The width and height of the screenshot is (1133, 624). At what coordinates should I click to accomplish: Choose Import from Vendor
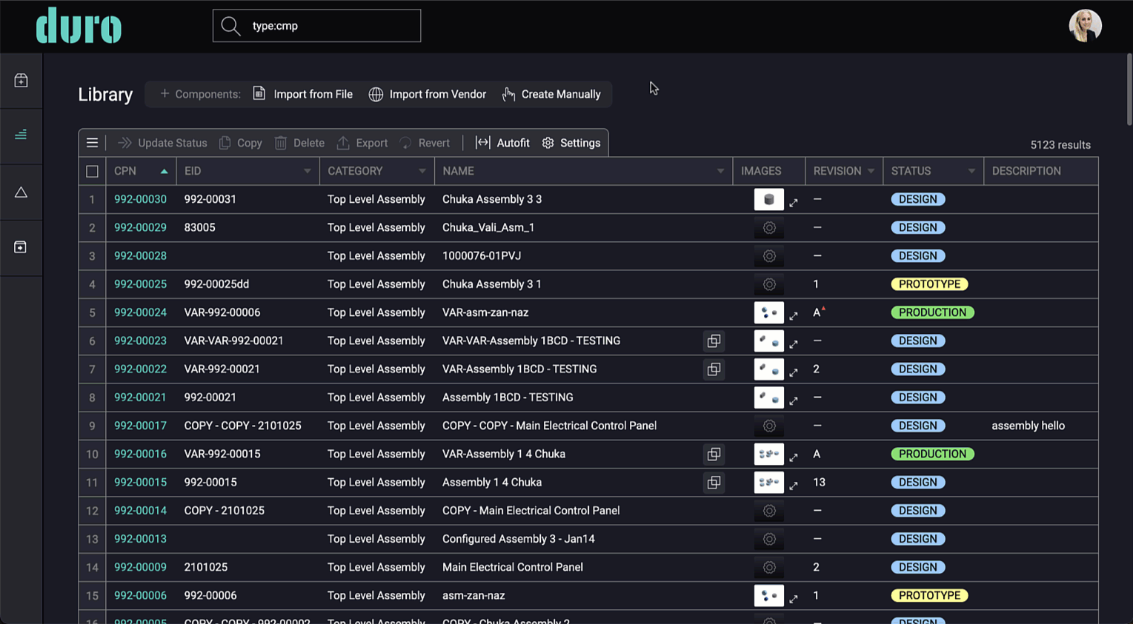coord(428,94)
